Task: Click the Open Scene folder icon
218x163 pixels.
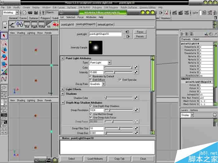Action: pos(30,13)
